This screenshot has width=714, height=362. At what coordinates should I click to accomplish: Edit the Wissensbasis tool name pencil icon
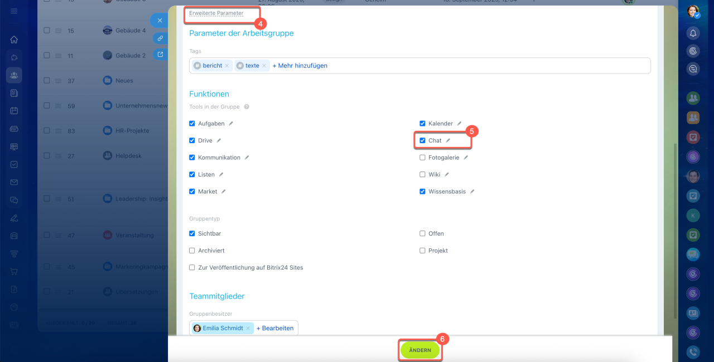click(x=472, y=192)
